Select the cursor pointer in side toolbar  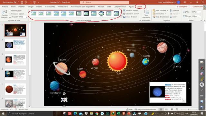202,84
